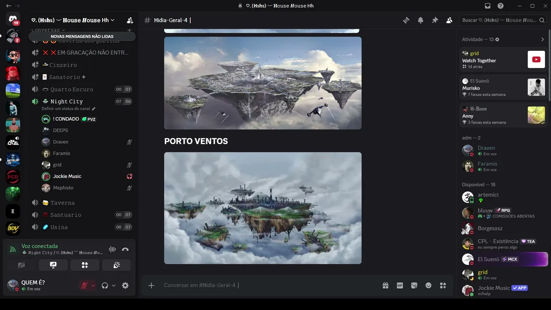The image size is (551, 310).
Task: Open Borgesxsz's profile in member list
Action: [x=504, y=228]
